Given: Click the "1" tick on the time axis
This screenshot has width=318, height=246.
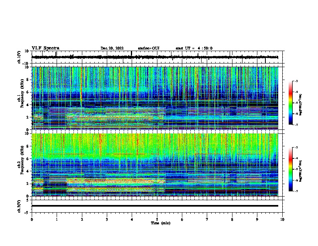Looking at the screenshot, I should point(57,219).
